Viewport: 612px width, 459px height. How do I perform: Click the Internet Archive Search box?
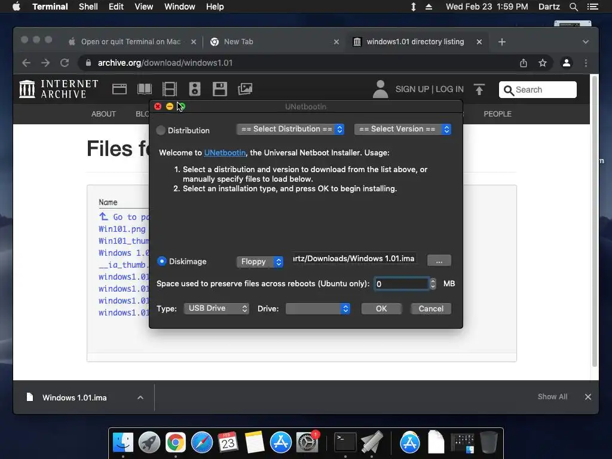(x=537, y=90)
